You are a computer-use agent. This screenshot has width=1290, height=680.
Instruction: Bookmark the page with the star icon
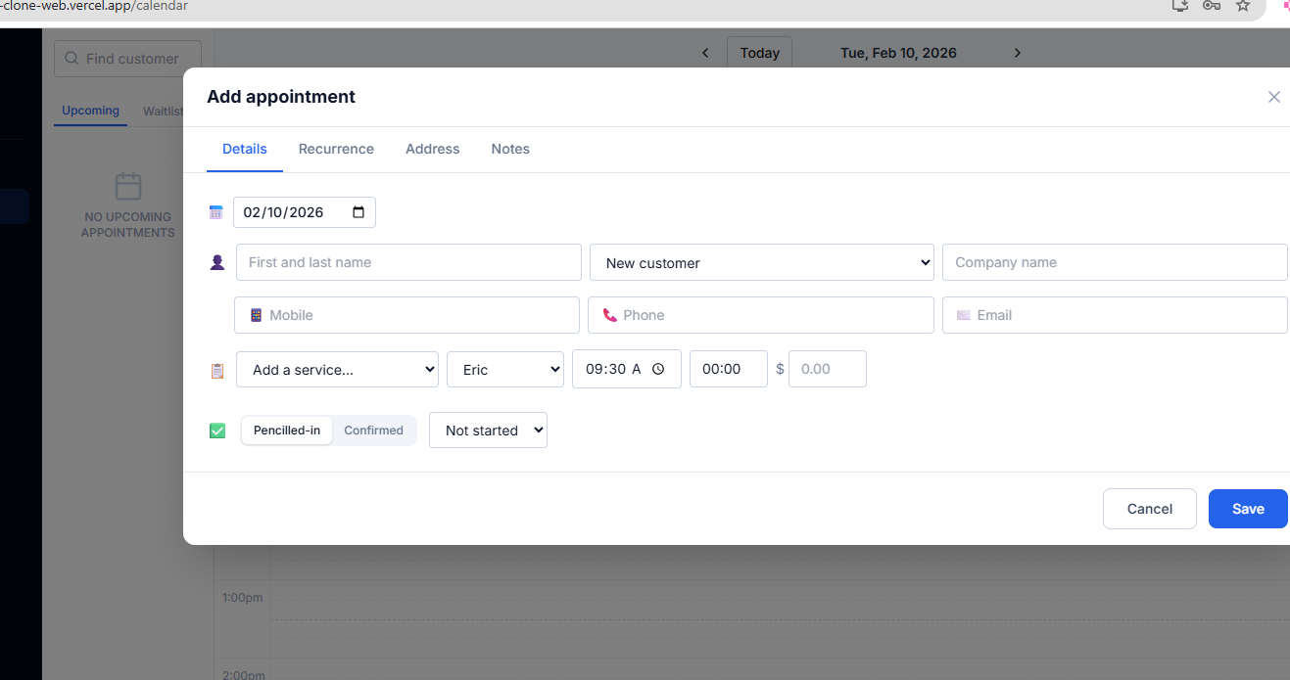[1243, 6]
